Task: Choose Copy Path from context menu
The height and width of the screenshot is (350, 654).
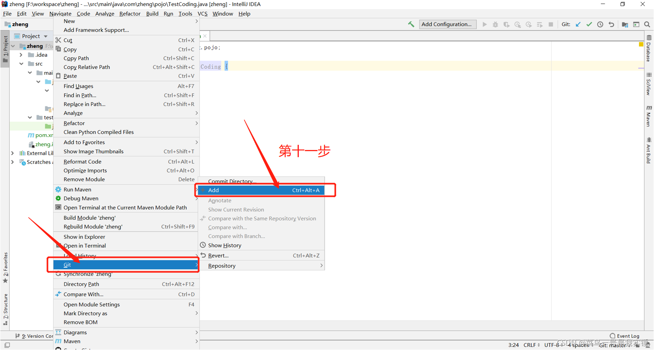Action: click(126, 58)
